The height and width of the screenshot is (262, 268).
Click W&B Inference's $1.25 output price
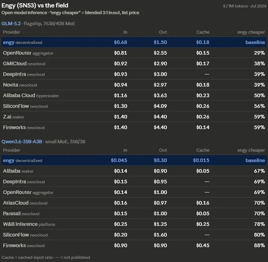pos(160,224)
